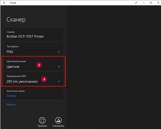Click the Меньше link to collapse options
The height and width of the screenshot is (129, 161).
click(x=11, y=104)
